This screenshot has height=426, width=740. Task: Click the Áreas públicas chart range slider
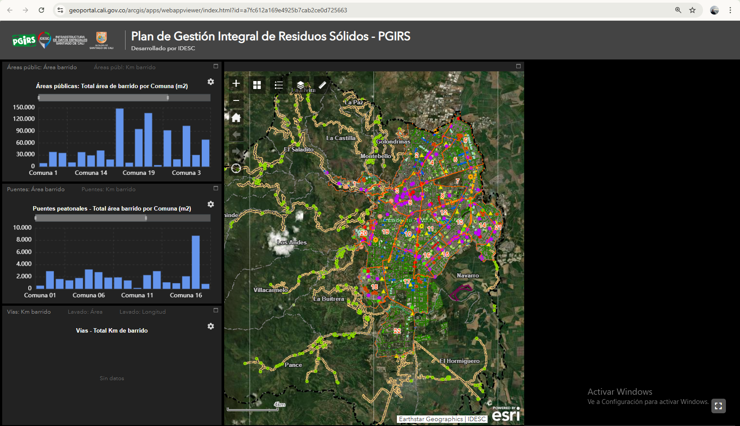(124, 98)
